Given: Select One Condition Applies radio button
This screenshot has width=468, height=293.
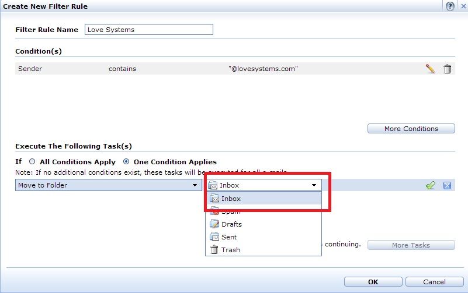Looking at the screenshot, I should (126, 161).
